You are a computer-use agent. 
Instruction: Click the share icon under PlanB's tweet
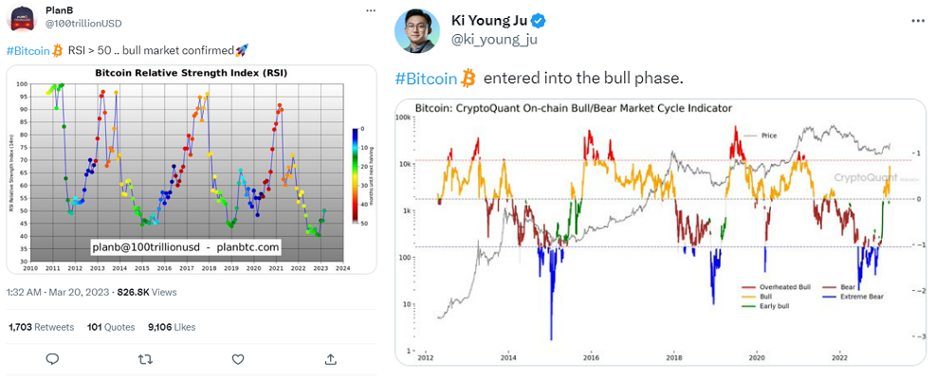coord(328,359)
